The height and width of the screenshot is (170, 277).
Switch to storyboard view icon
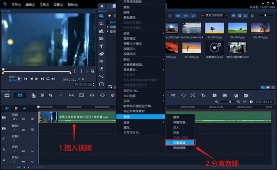(7, 95)
